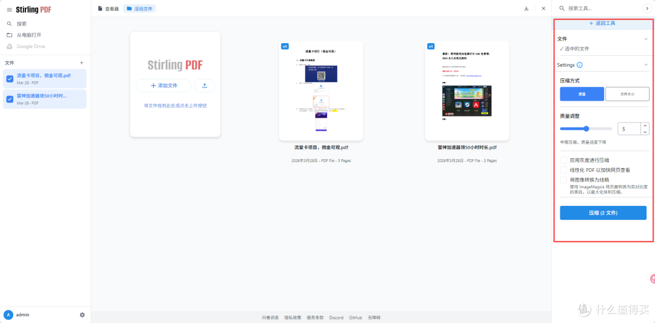Click 搜索 in left sidebar
This screenshot has height=323, width=655.
pyautogui.click(x=22, y=24)
